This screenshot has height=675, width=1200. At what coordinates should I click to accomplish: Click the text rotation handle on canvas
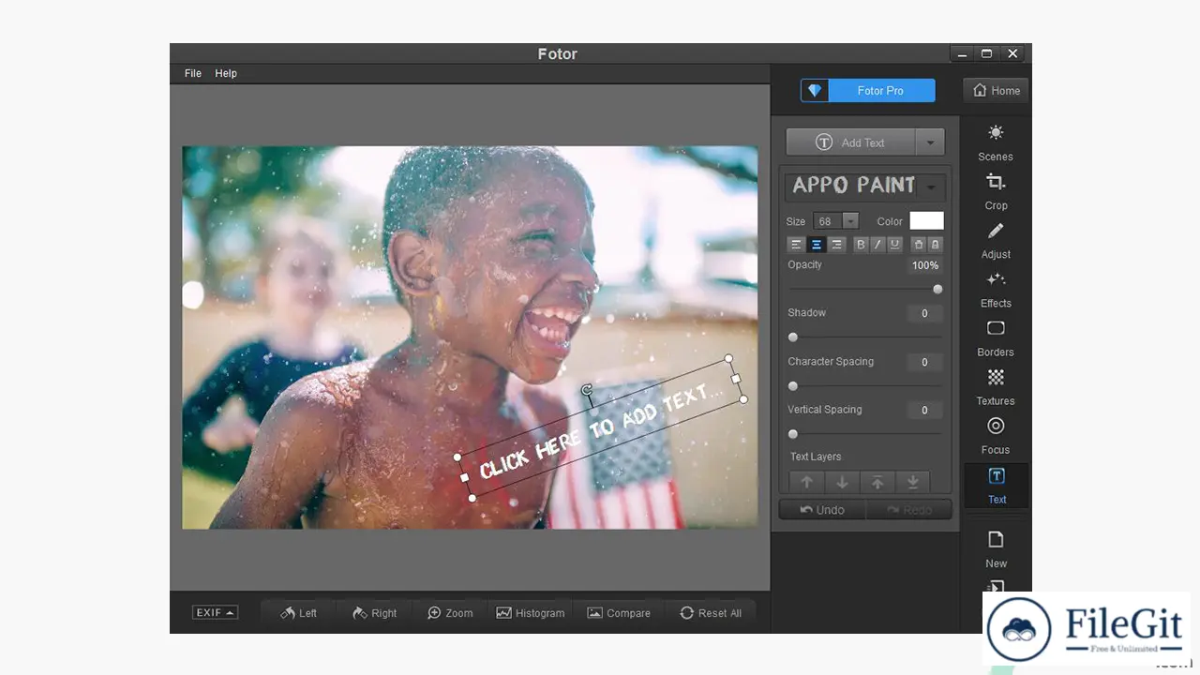[587, 389]
